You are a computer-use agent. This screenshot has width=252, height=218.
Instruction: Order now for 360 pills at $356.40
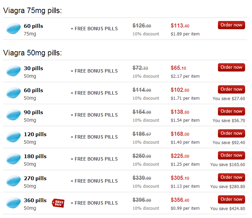231,199
